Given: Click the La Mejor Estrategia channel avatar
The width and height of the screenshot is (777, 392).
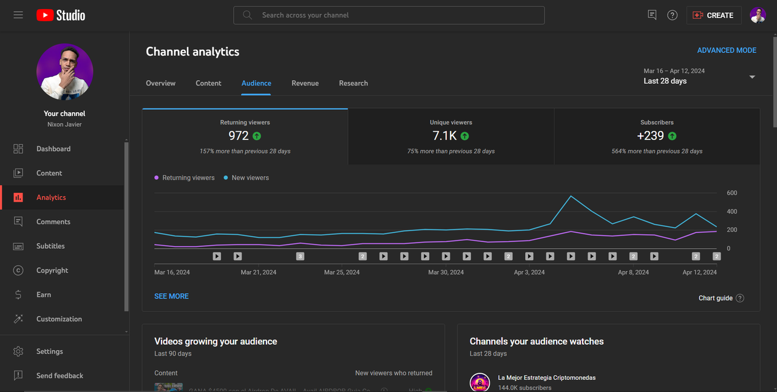Looking at the screenshot, I should click(x=480, y=382).
